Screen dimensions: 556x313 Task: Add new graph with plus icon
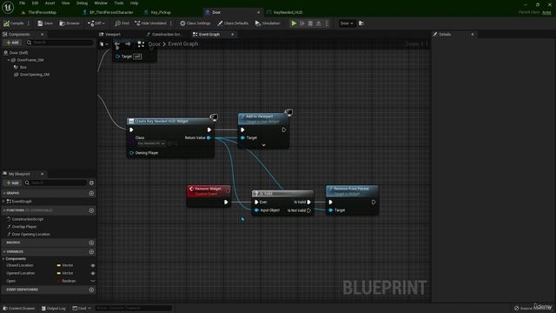(x=91, y=193)
